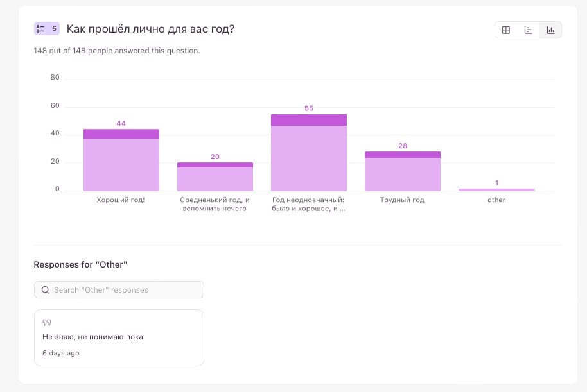Viewport: 587px width, 392px height.
Task: Click the multiple choice question type badge
Action: 46,29
